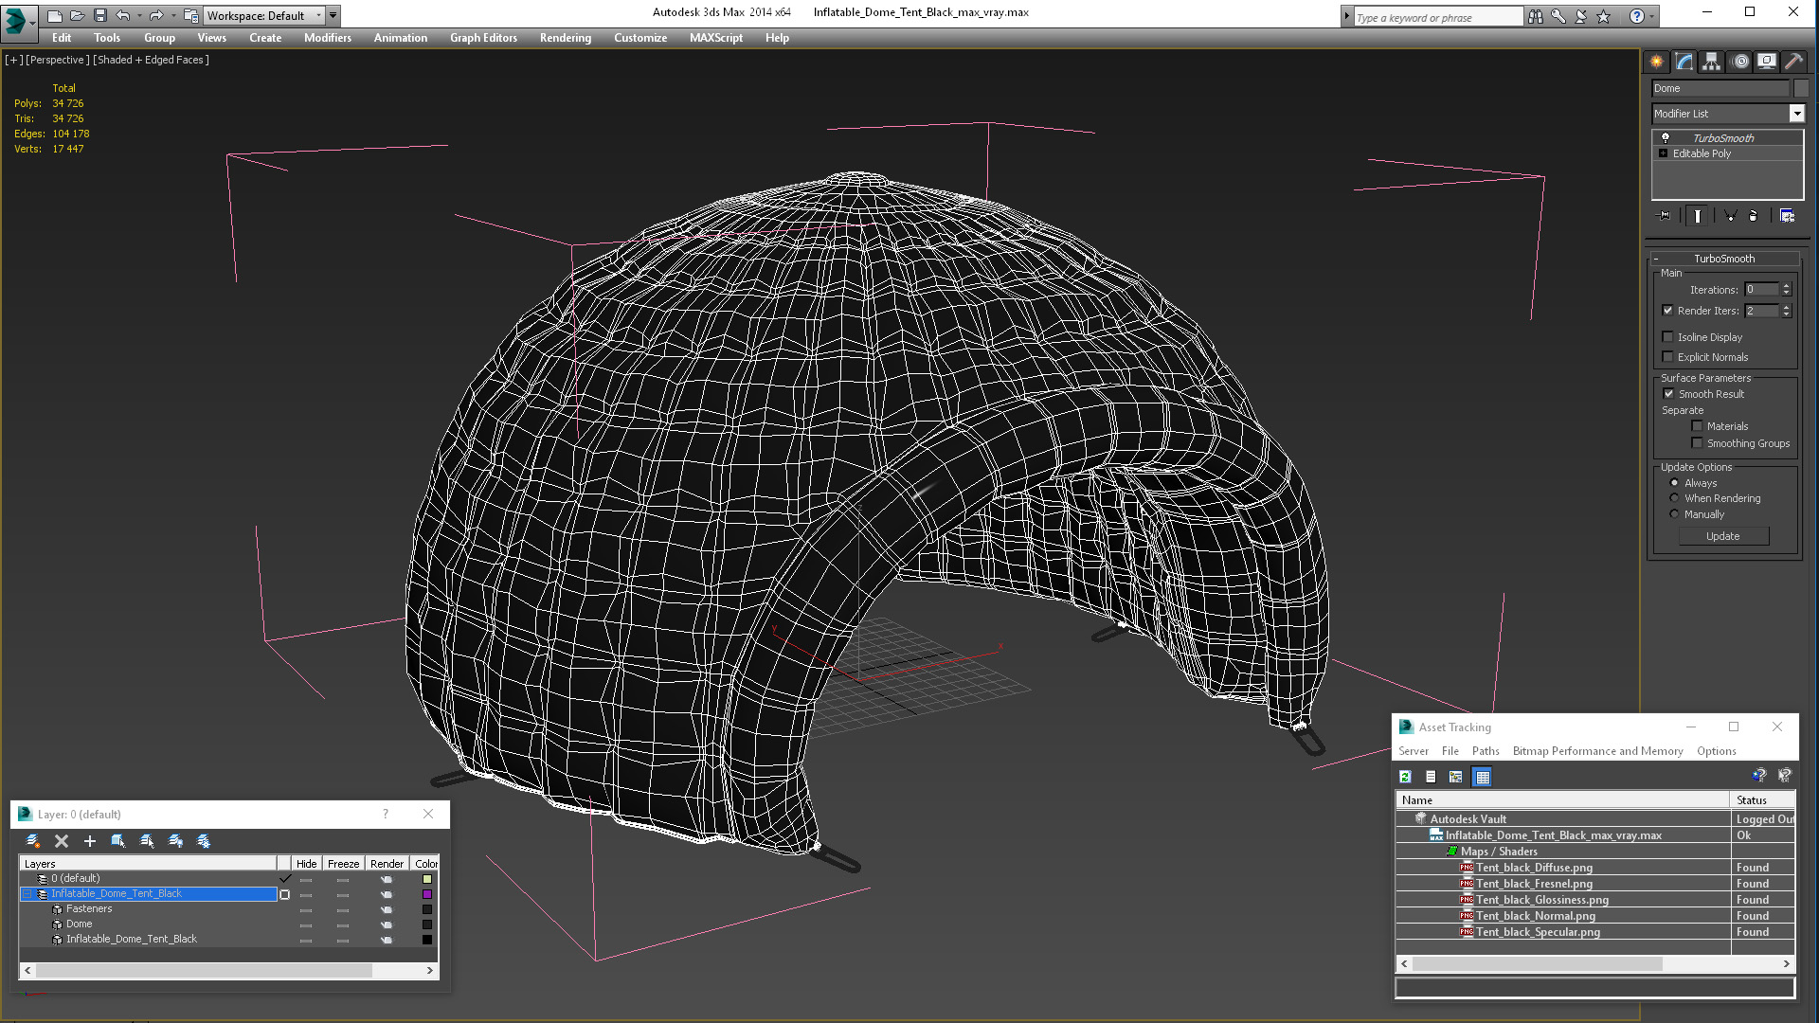Image resolution: width=1819 pixels, height=1023 pixels.
Task: Click Status Log icon in Asset Tracking
Action: click(x=1432, y=777)
